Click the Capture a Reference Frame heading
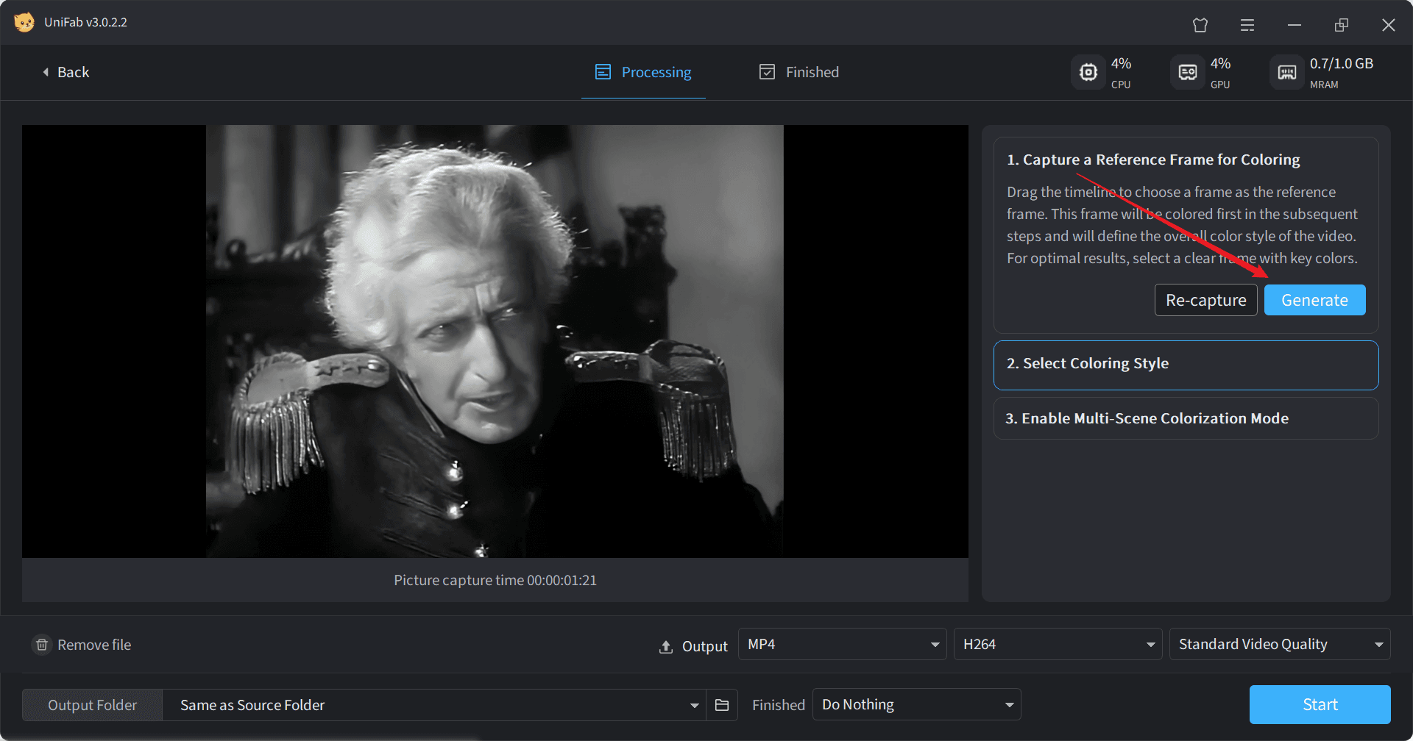This screenshot has height=741, width=1413. point(1153,160)
